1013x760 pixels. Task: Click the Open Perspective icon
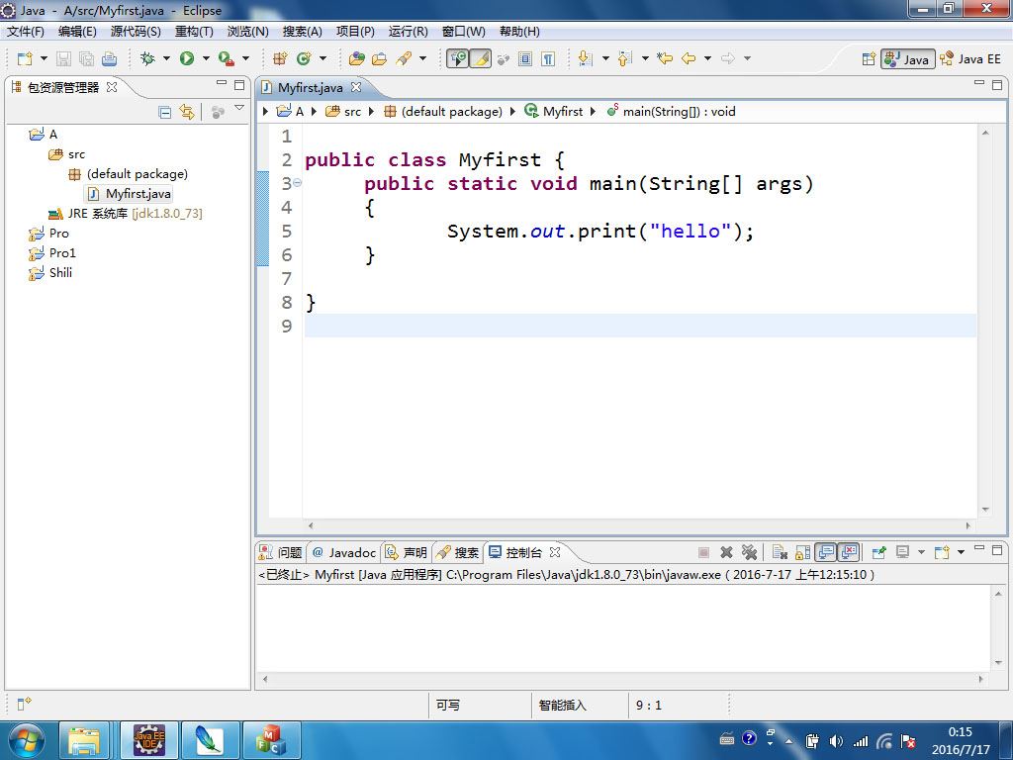click(869, 58)
